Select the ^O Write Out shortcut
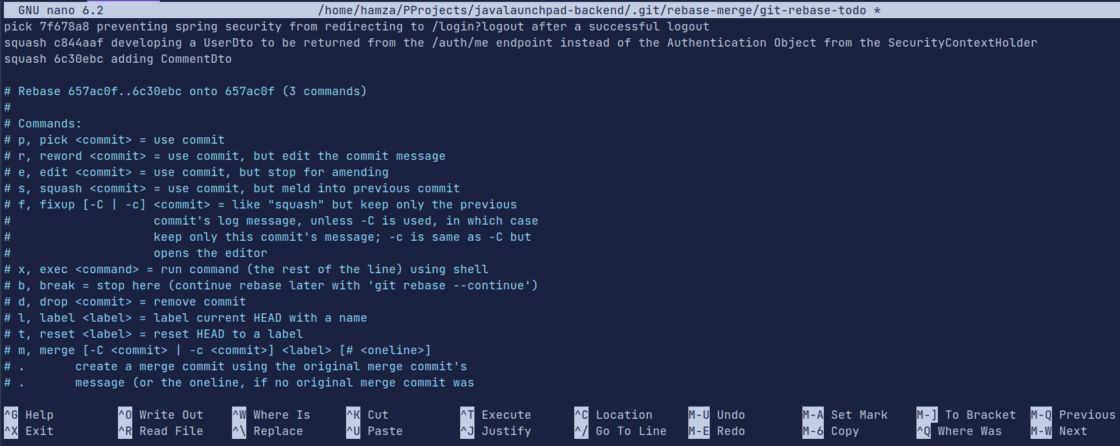Screen dimensions: 1120x446 [x=161, y=415]
